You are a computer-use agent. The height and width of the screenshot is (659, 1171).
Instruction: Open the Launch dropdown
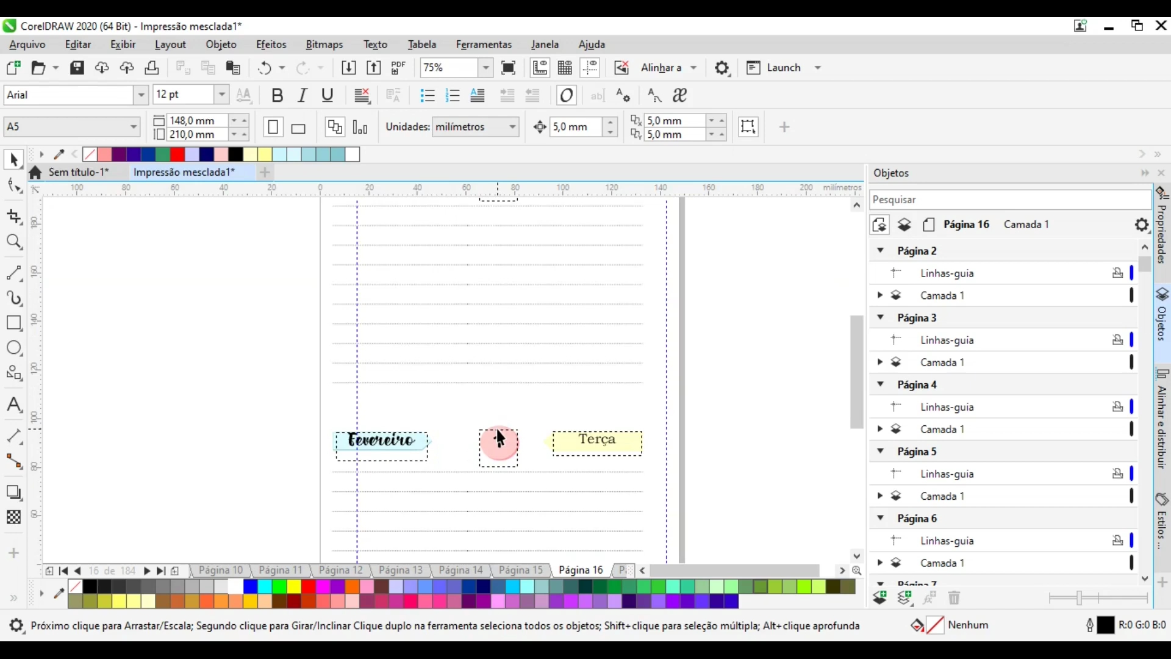point(818,68)
